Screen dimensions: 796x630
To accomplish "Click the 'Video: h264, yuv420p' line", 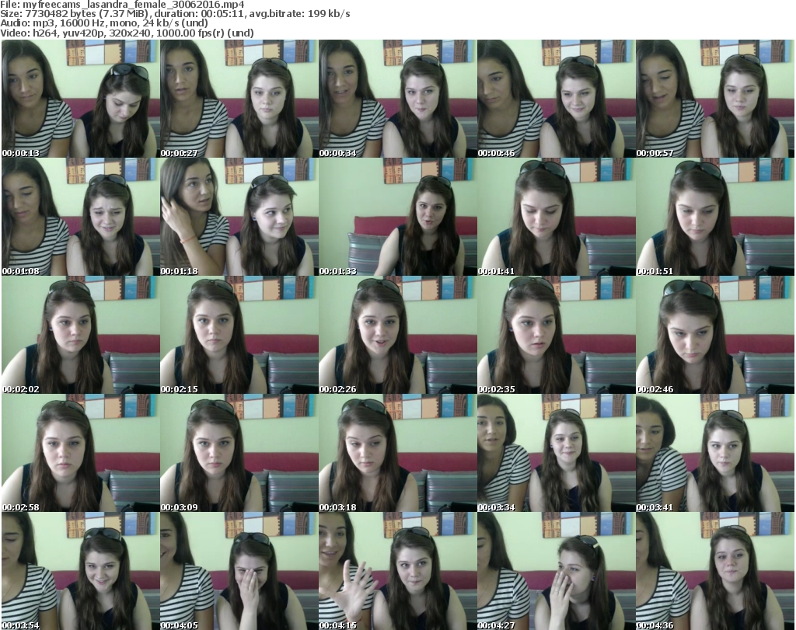I will [127, 33].
